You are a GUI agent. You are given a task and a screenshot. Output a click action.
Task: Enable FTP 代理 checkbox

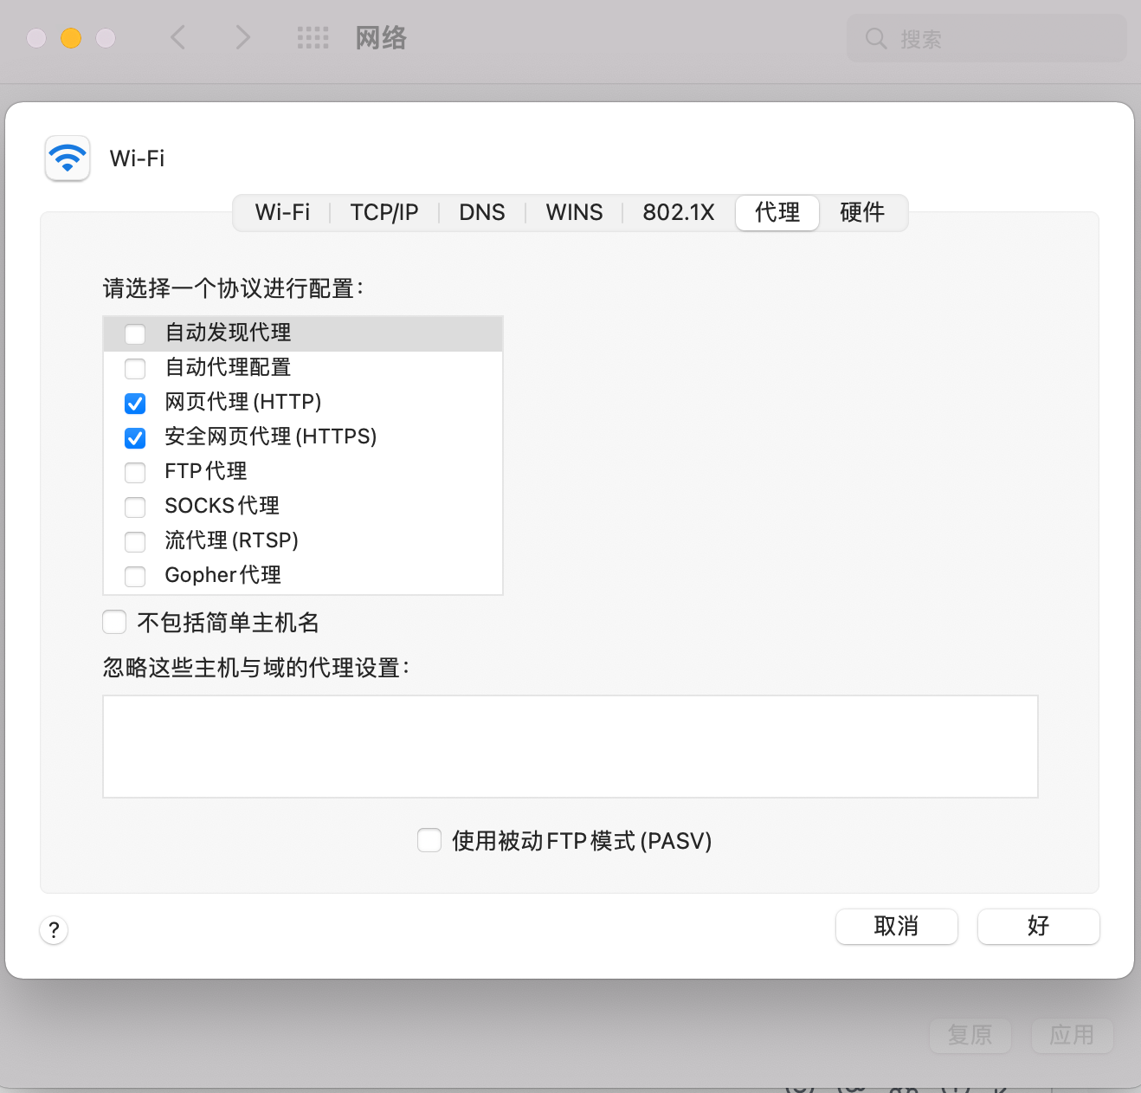coord(135,473)
